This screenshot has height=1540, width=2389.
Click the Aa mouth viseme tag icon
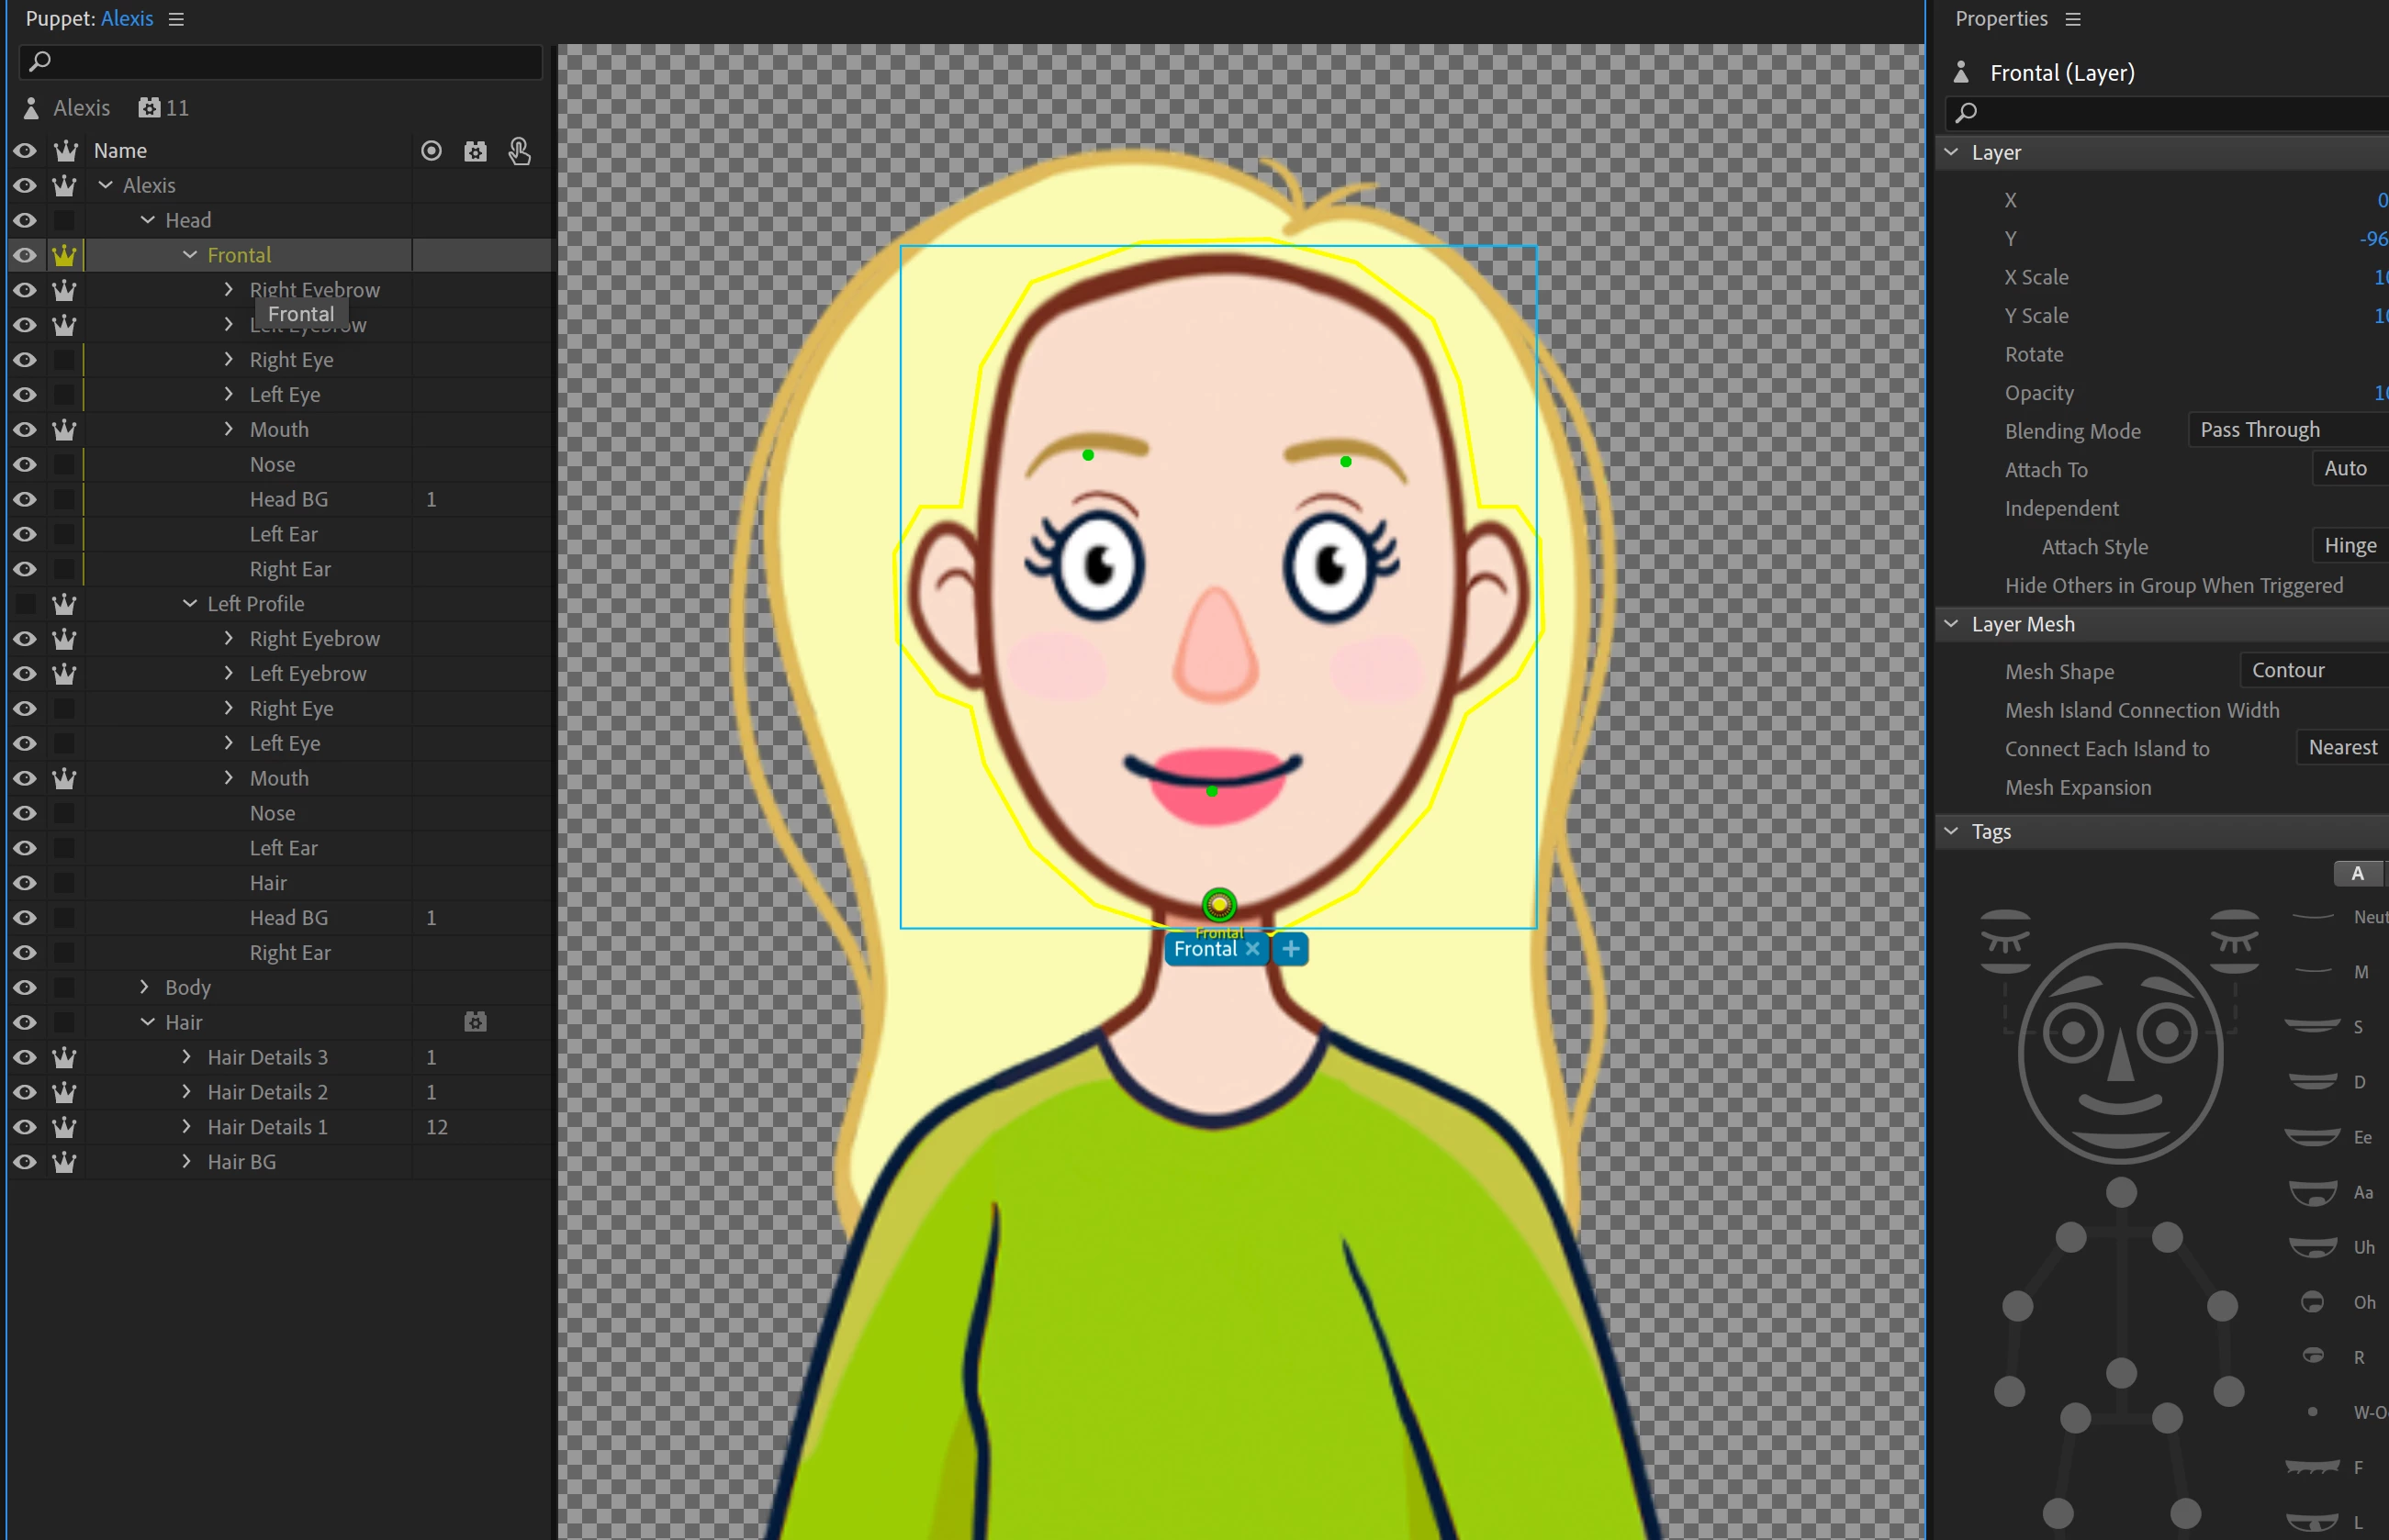[2313, 1192]
